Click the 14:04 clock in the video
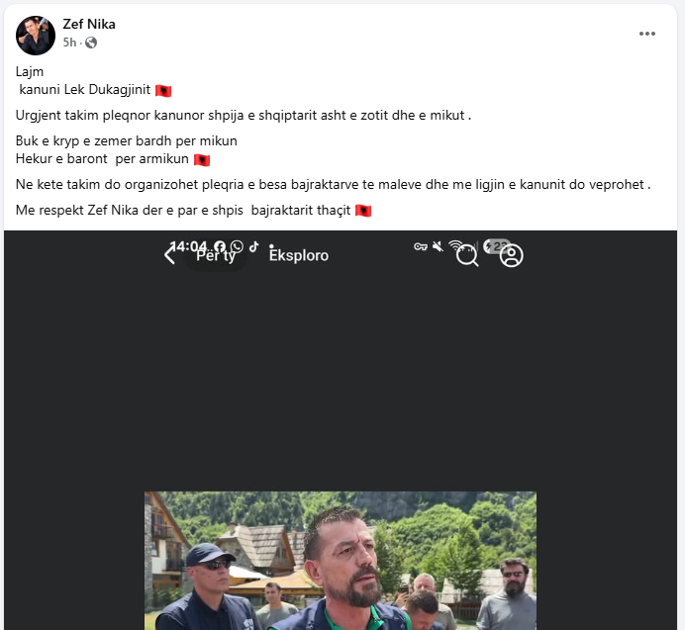Screen dimensions: 685x630 click(188, 246)
